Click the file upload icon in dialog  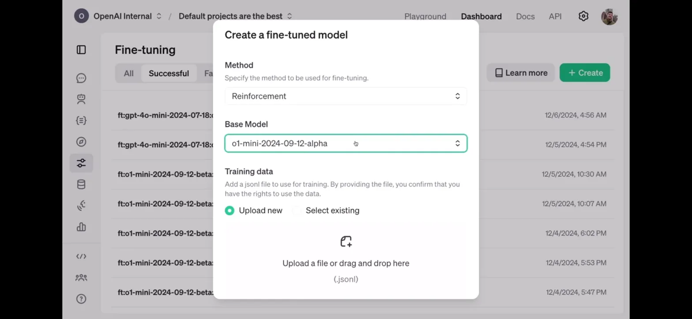click(346, 241)
